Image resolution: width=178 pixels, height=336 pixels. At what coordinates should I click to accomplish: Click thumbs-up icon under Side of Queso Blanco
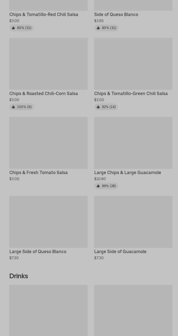(x=98, y=28)
